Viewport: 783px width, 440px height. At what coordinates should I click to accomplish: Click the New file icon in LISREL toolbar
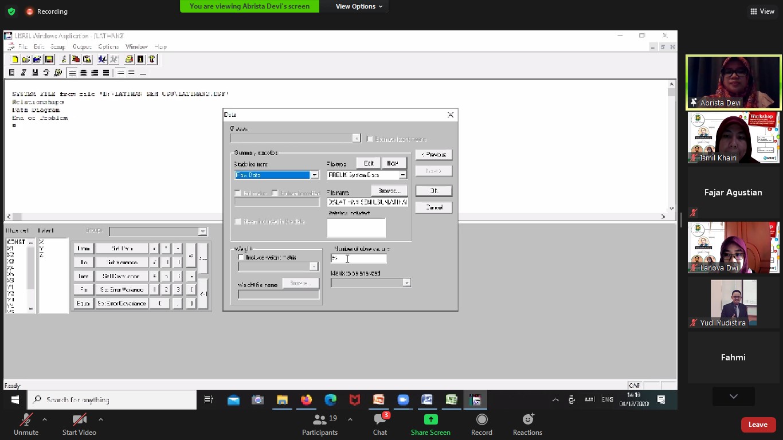[15, 59]
